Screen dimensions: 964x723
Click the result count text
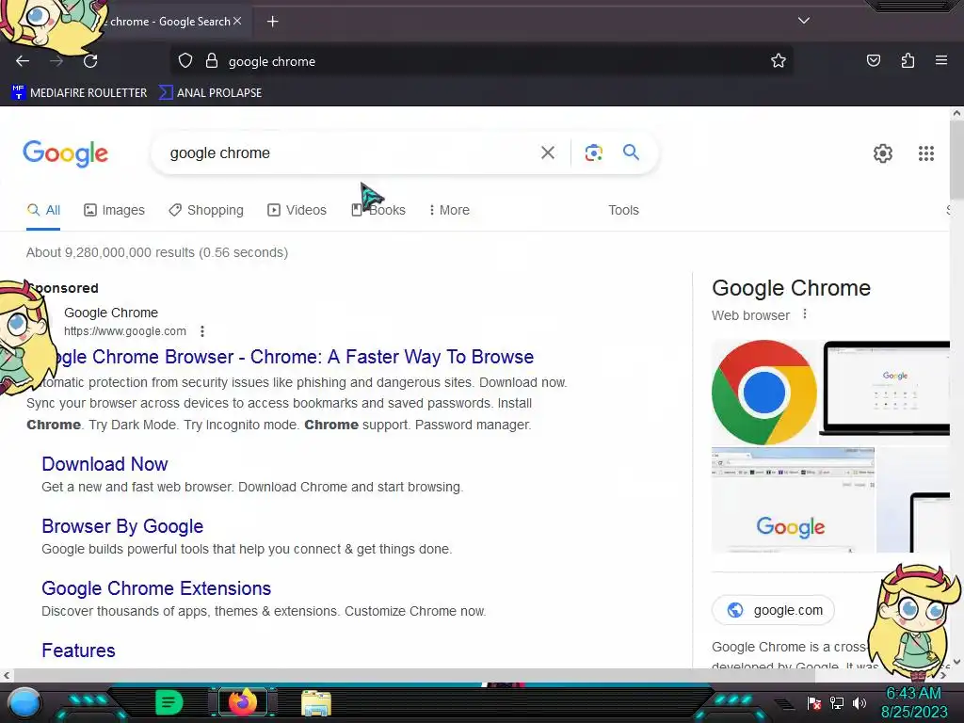(x=157, y=252)
